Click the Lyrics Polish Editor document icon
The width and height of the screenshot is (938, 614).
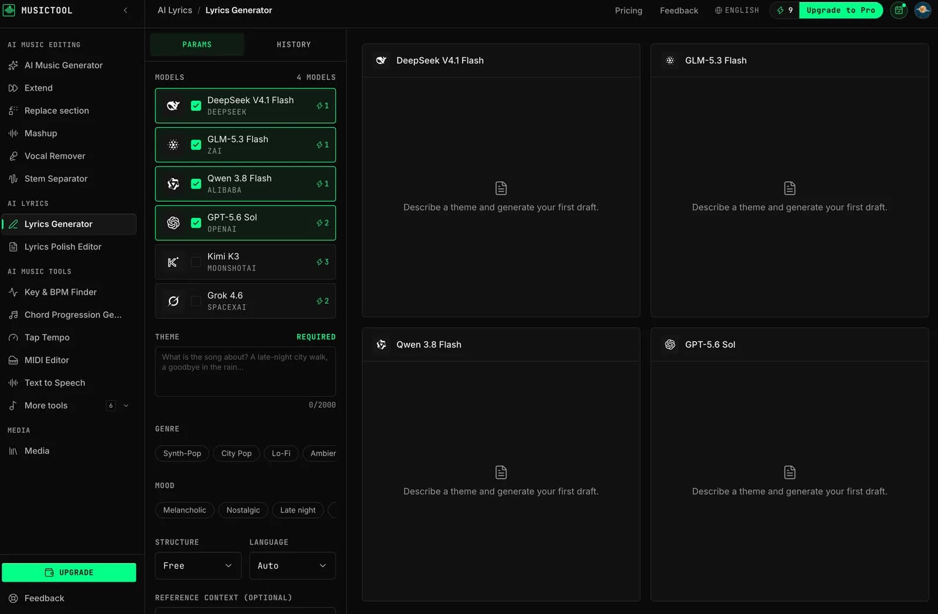tap(13, 247)
